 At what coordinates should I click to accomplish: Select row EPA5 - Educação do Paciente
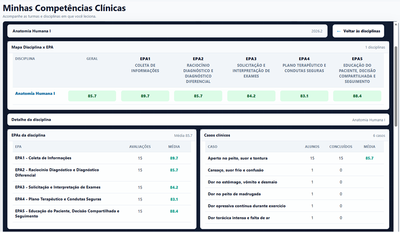click(102, 214)
